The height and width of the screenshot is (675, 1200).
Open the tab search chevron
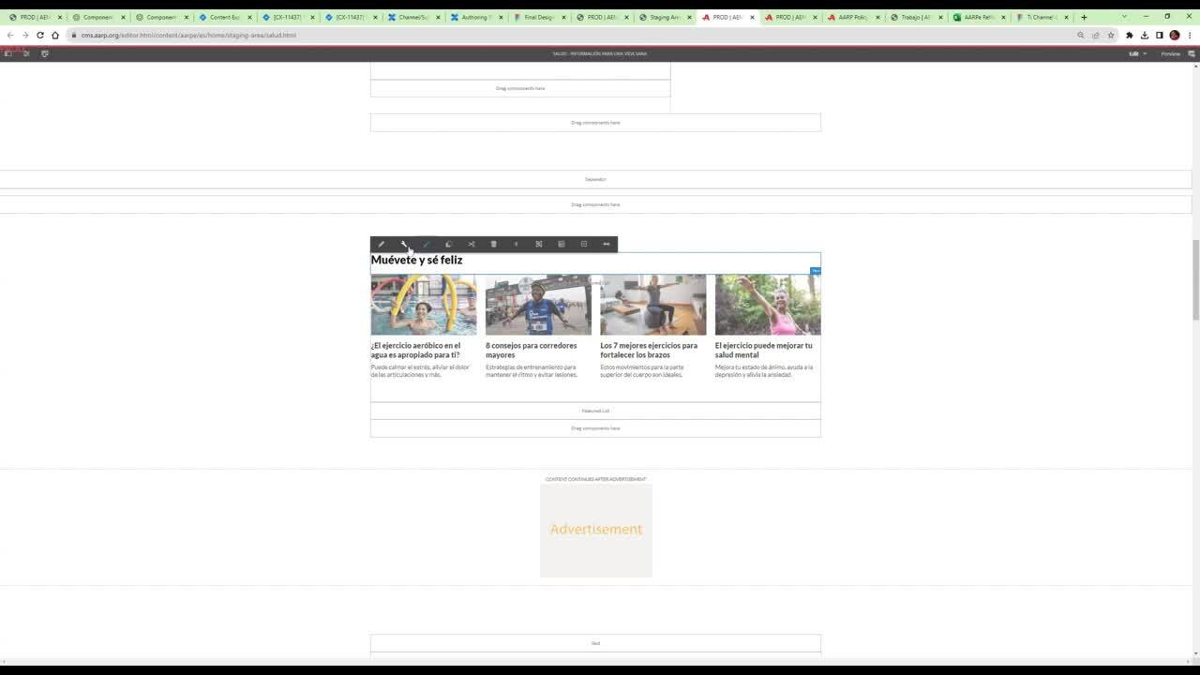1124,17
